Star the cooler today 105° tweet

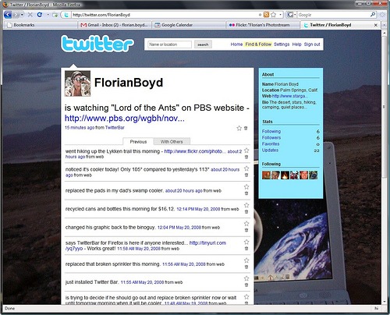(x=246, y=168)
